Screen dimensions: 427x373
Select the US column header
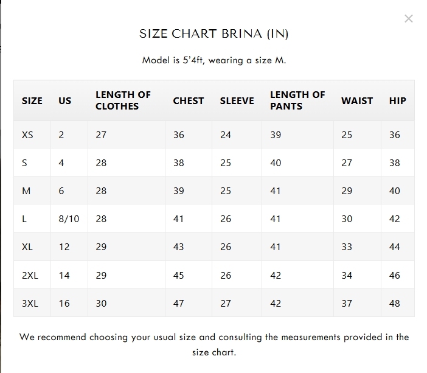click(65, 101)
